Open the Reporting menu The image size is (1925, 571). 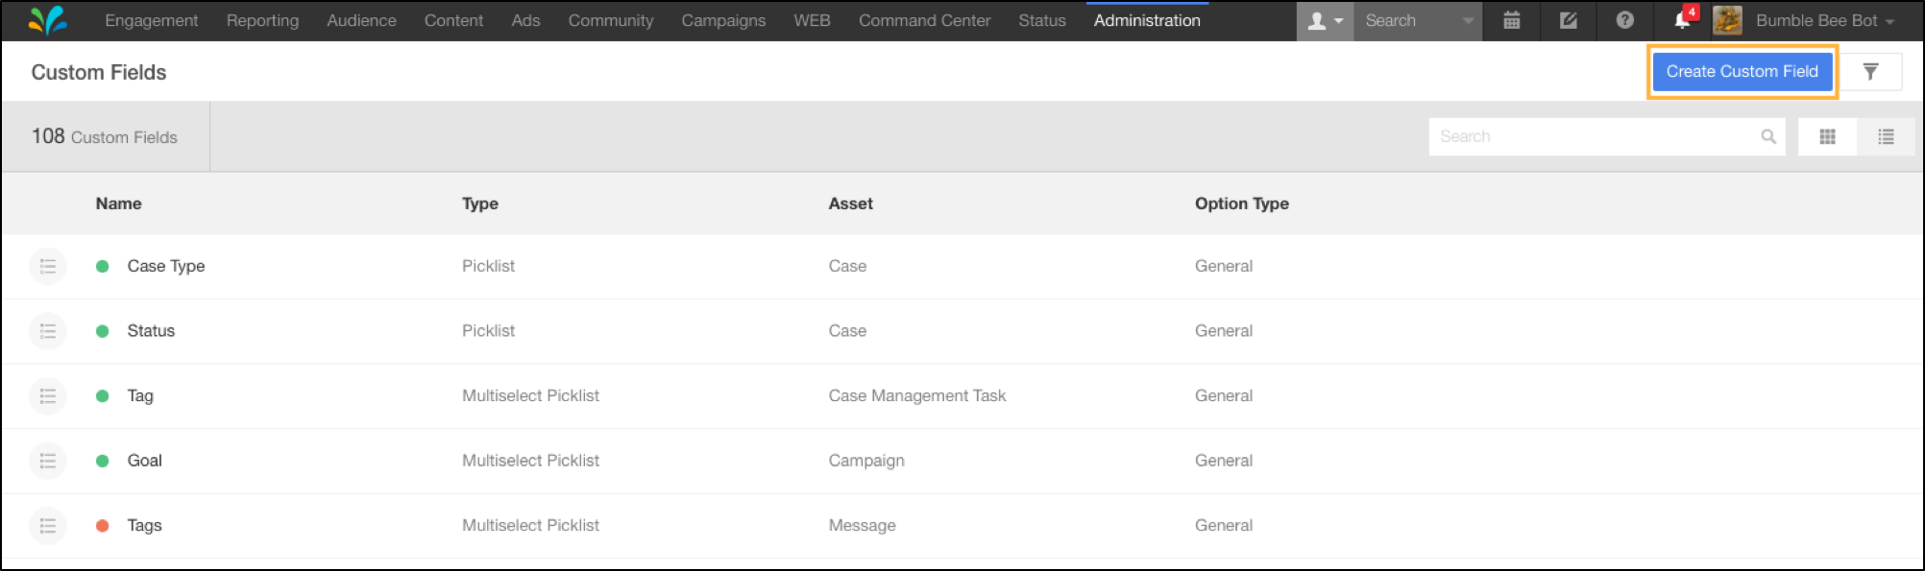[262, 20]
